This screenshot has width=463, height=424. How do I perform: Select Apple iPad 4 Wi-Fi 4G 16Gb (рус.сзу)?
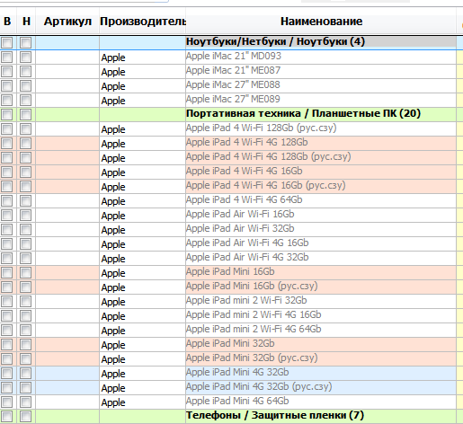pyautogui.click(x=321, y=186)
